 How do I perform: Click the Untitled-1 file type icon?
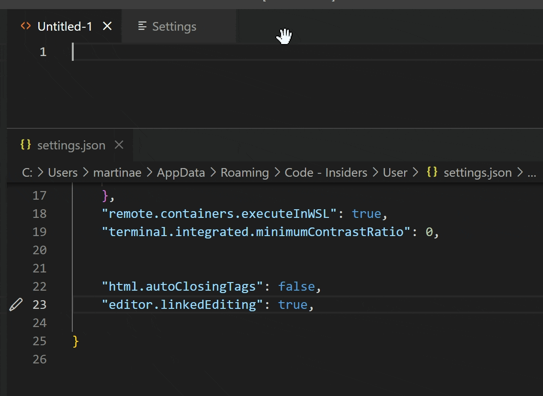coord(26,26)
